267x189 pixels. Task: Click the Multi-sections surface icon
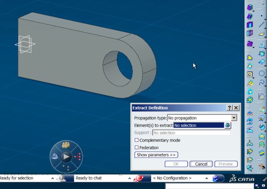click(x=262, y=145)
